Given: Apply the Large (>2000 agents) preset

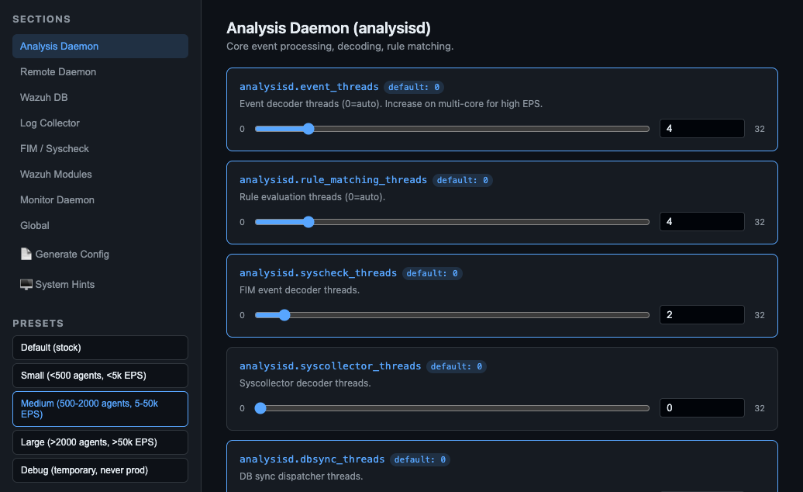Looking at the screenshot, I should coord(101,442).
